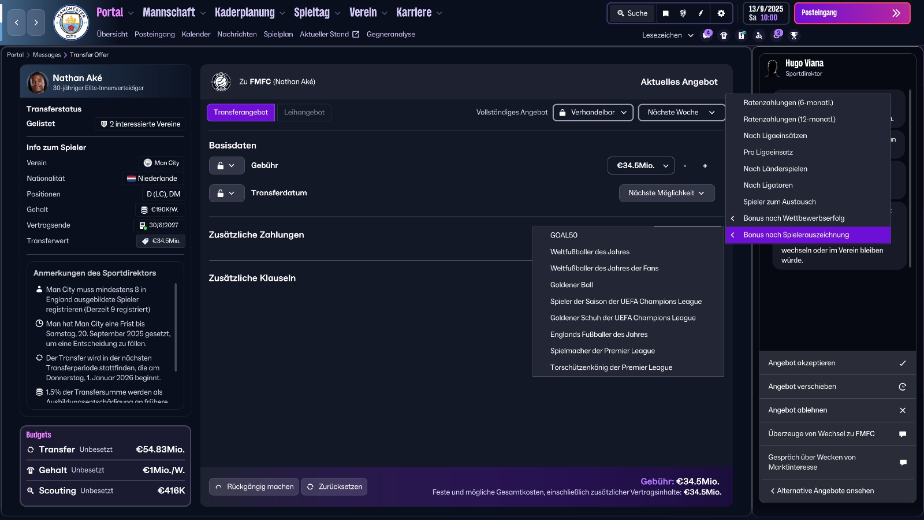The image size is (924, 520).
Task: Click the bookmark flag icon in the top bar
Action: pos(666,13)
